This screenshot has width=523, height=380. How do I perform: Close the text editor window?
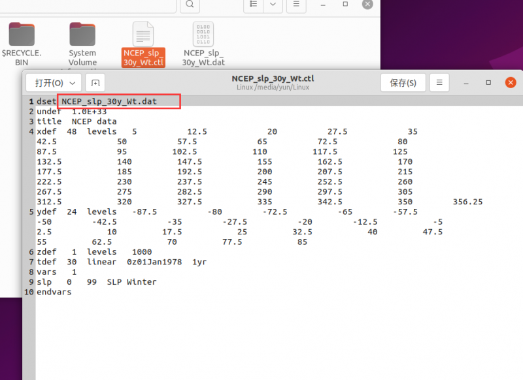pos(511,83)
